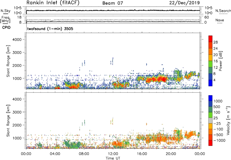
Task: Click the 22/Dec/2019 date label
Action: coord(185,3)
